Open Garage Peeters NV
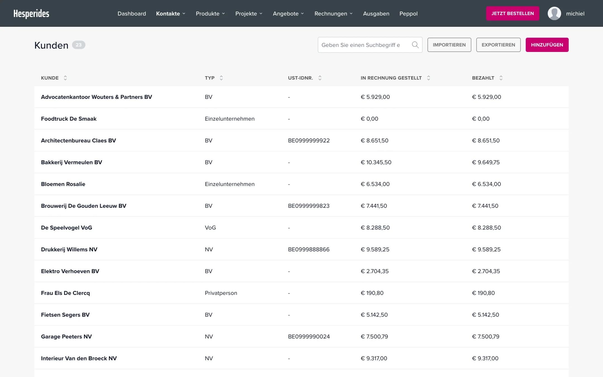 66,337
